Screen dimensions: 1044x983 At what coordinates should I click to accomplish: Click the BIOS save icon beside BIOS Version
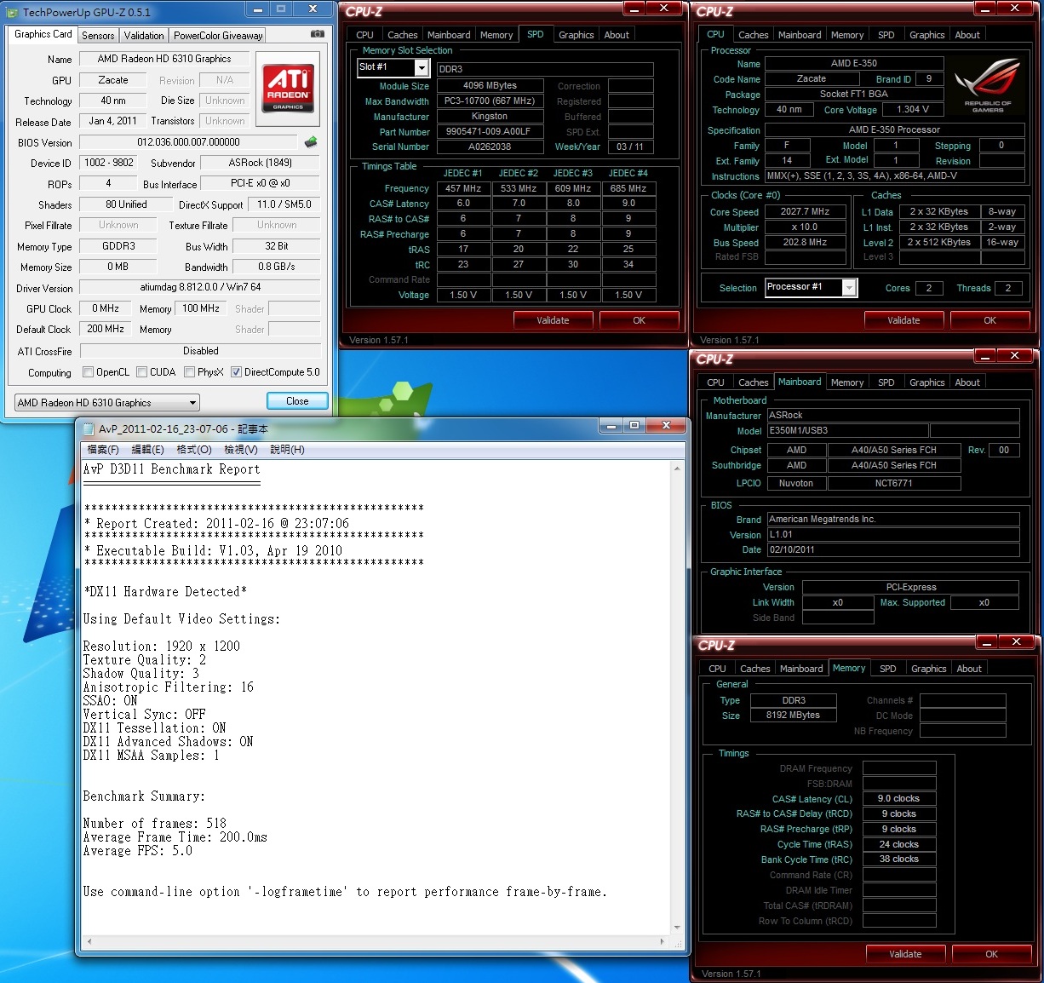[x=311, y=142]
